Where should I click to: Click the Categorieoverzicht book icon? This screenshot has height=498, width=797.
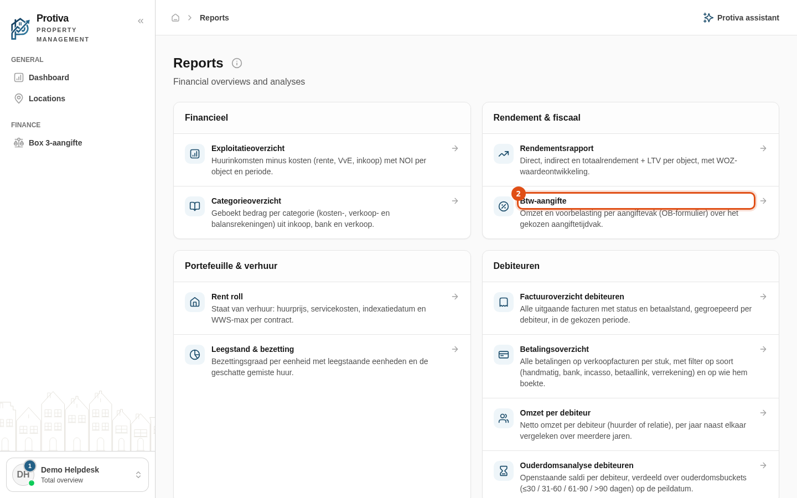[195, 206]
